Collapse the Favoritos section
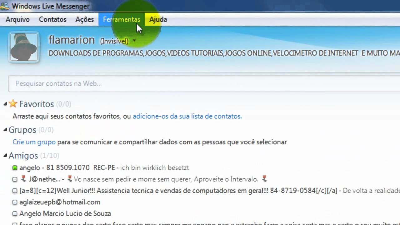 tap(5, 104)
